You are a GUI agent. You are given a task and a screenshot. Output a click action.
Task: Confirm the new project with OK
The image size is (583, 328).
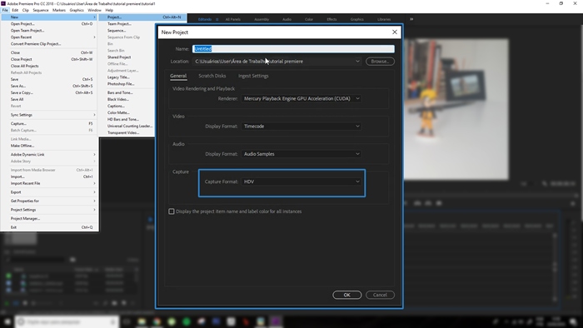point(347,295)
